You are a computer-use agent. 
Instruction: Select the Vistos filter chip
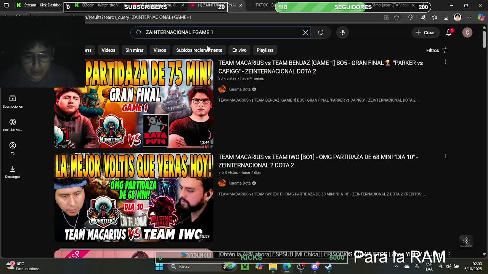pyautogui.click(x=160, y=50)
